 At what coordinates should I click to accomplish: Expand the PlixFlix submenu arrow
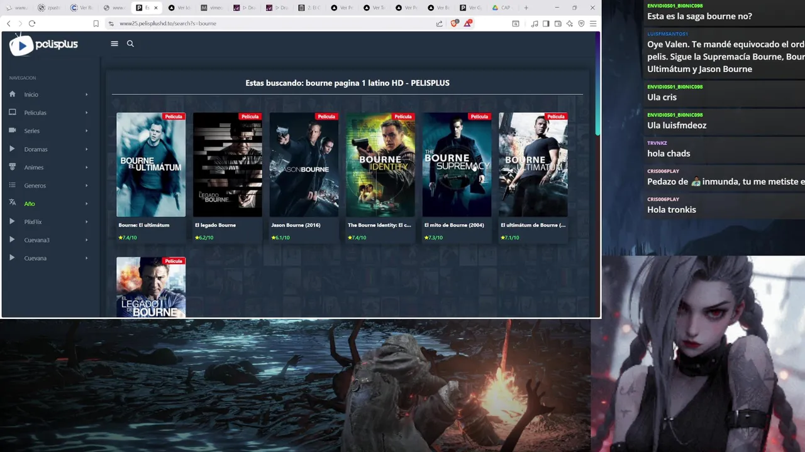click(x=86, y=222)
